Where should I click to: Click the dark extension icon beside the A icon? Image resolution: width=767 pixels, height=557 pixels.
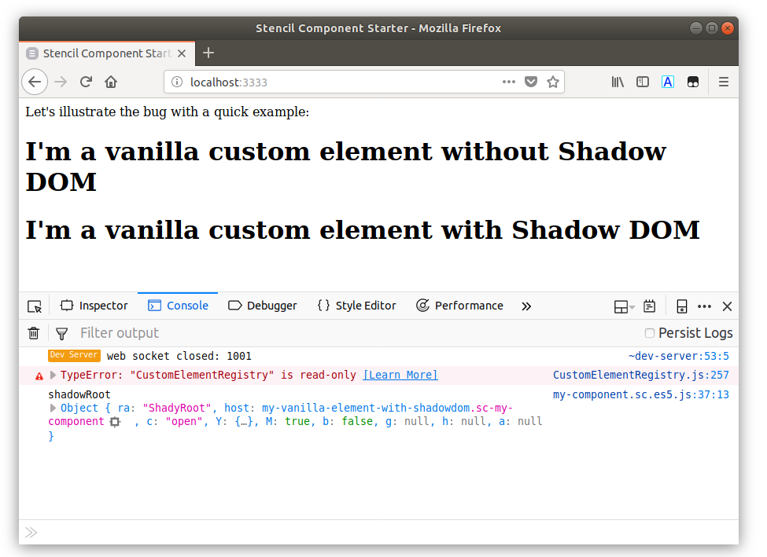[692, 82]
